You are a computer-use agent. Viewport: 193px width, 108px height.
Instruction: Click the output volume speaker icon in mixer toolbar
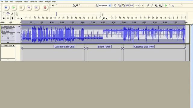[x=53, y=5]
